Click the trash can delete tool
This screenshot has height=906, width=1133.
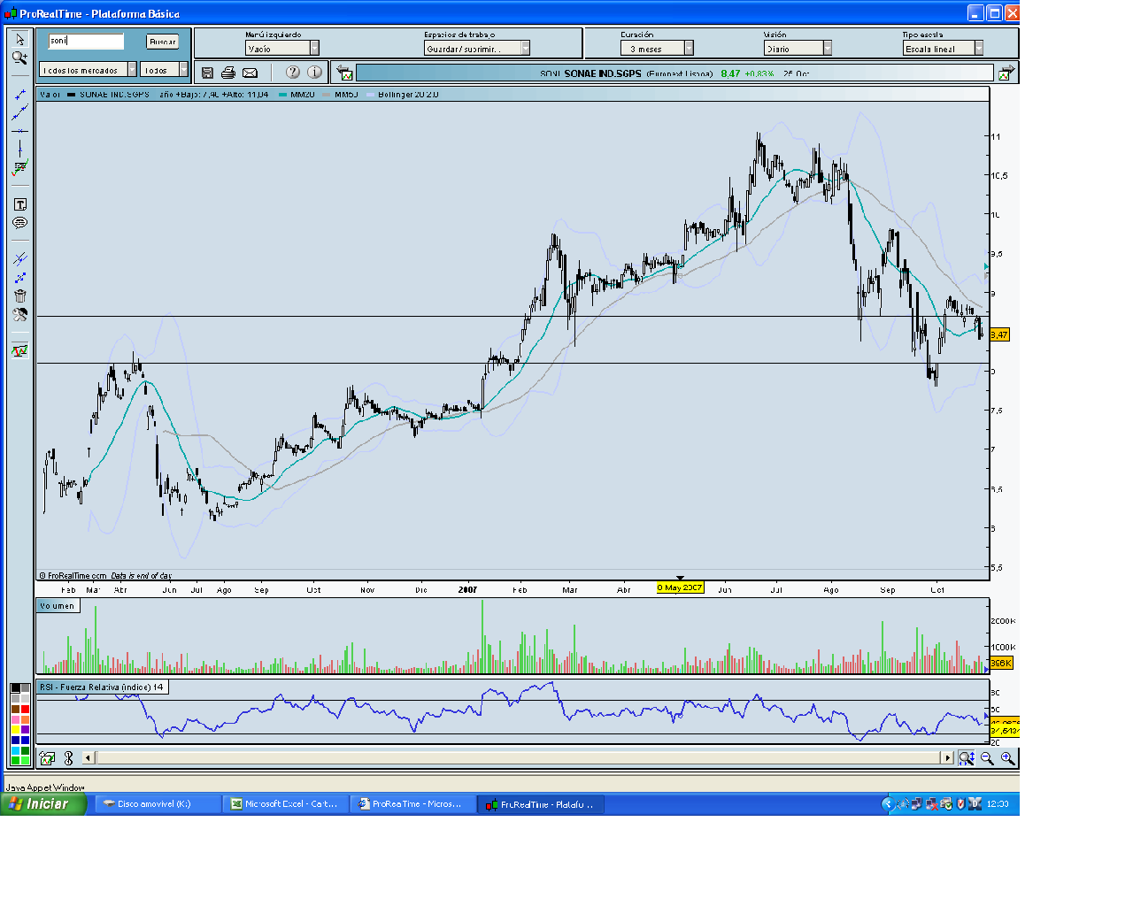pyautogui.click(x=19, y=296)
